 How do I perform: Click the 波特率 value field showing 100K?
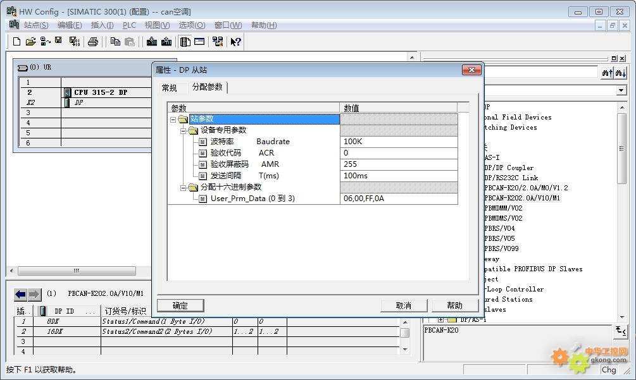coord(399,142)
